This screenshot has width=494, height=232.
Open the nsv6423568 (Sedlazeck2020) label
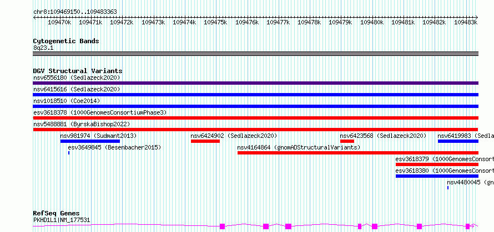tap(383, 136)
